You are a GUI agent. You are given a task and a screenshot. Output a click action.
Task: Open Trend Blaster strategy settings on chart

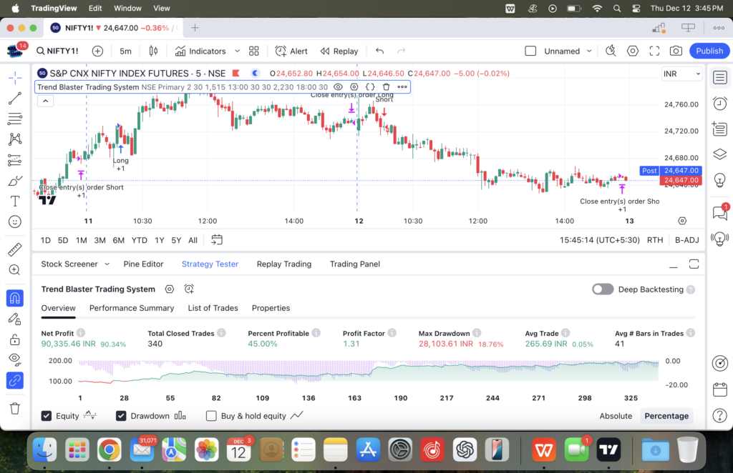354,86
